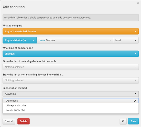The image size is (141, 127).
Task: Open Physical device(s) type dropdown
Action: [20, 40]
